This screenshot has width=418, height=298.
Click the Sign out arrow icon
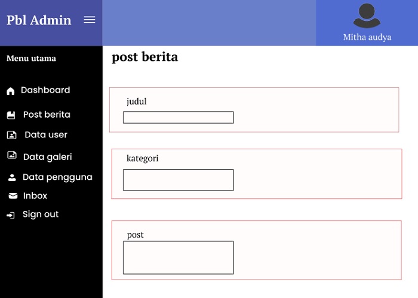tap(11, 215)
